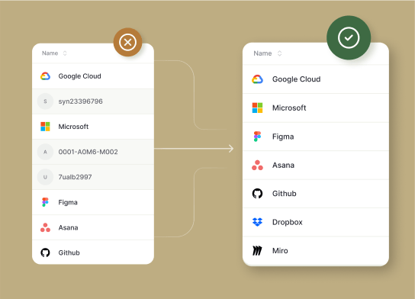
Task: Click Figma logo in left list
Action: click(x=45, y=202)
